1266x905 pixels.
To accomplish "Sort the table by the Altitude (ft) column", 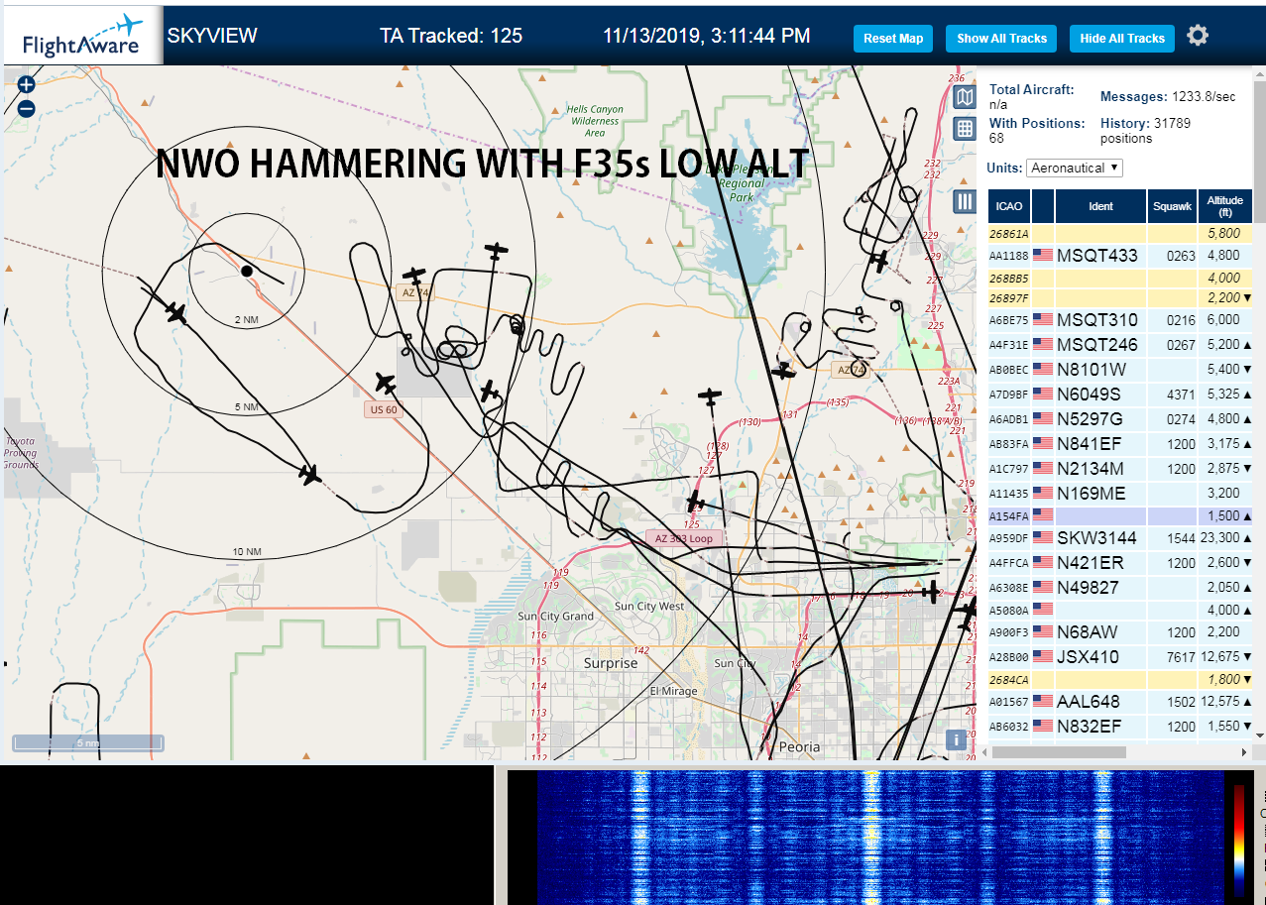I will [x=1225, y=206].
